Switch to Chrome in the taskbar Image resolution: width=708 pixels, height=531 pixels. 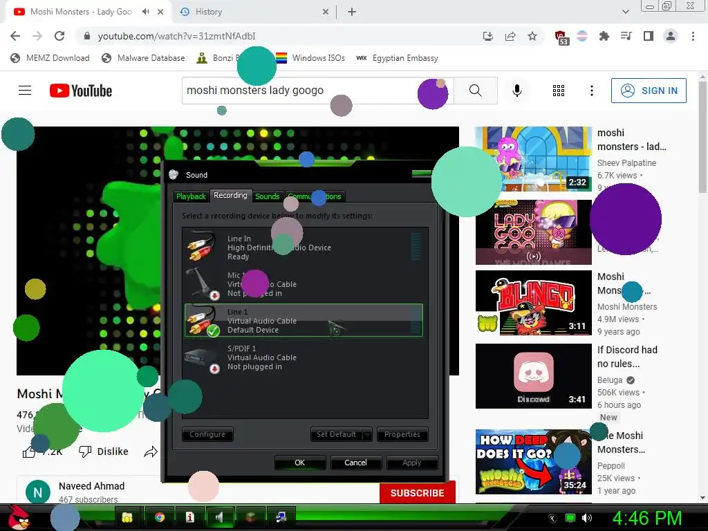coord(160,517)
